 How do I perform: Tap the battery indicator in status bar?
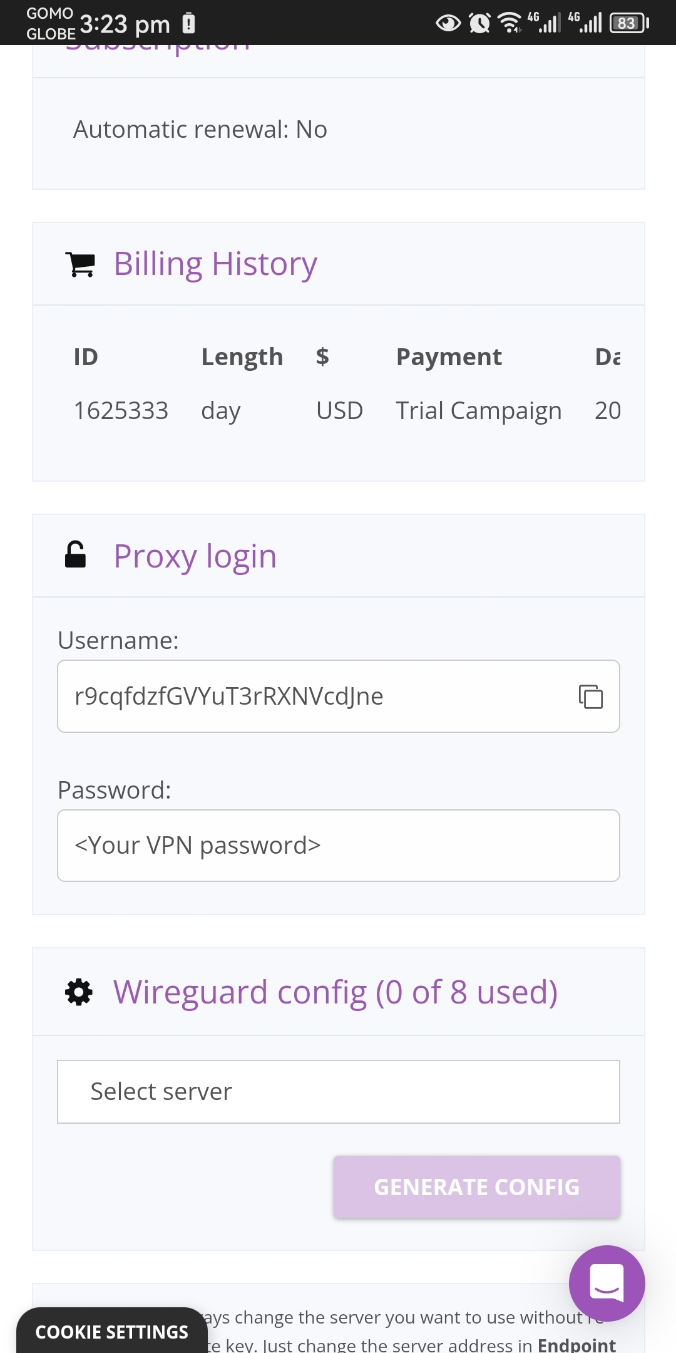pos(629,24)
